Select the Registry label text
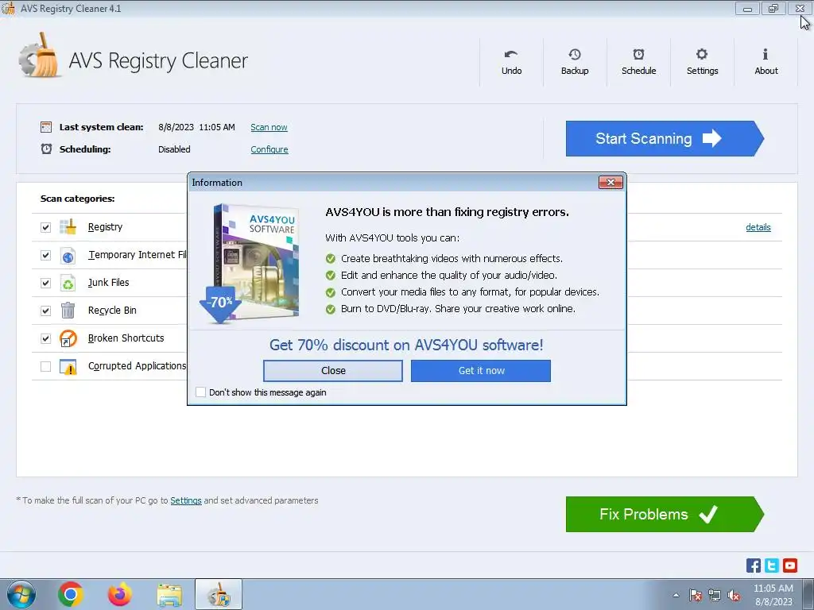Screen dimensions: 814x610 coord(106,227)
